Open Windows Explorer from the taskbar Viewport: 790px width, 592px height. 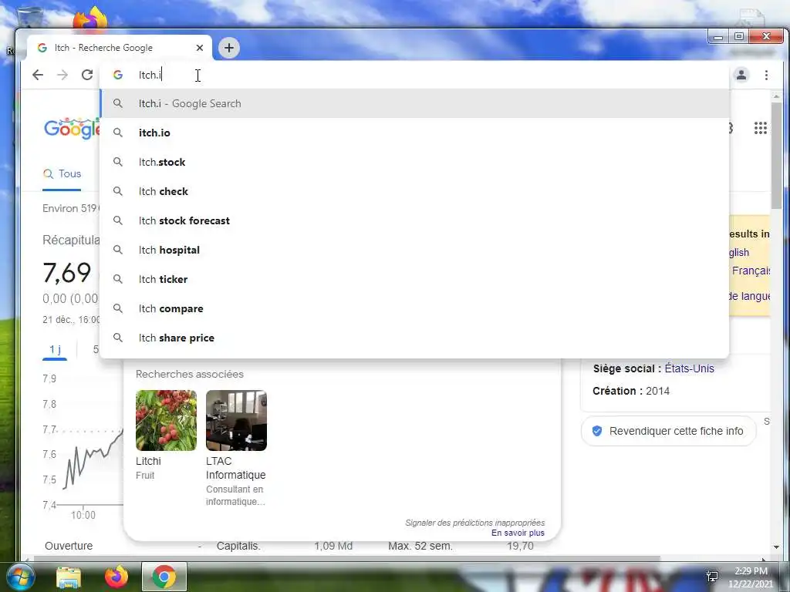coord(69,577)
